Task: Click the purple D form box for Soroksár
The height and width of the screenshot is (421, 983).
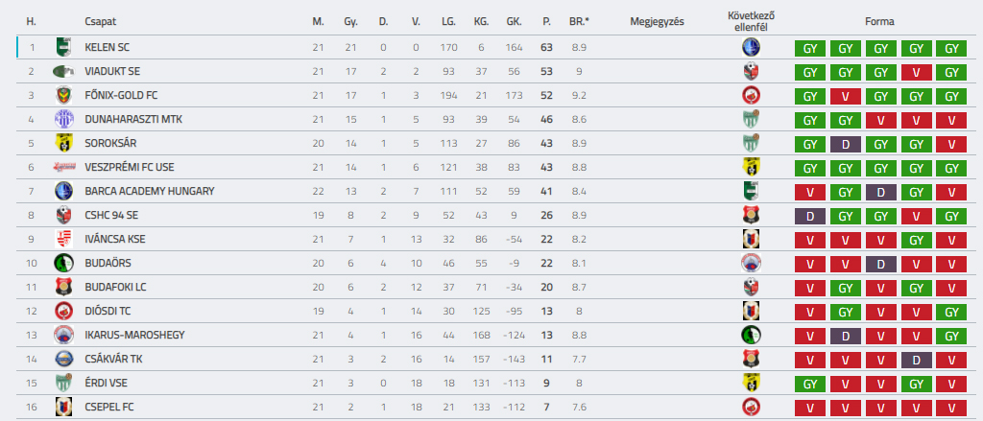Action: point(845,144)
